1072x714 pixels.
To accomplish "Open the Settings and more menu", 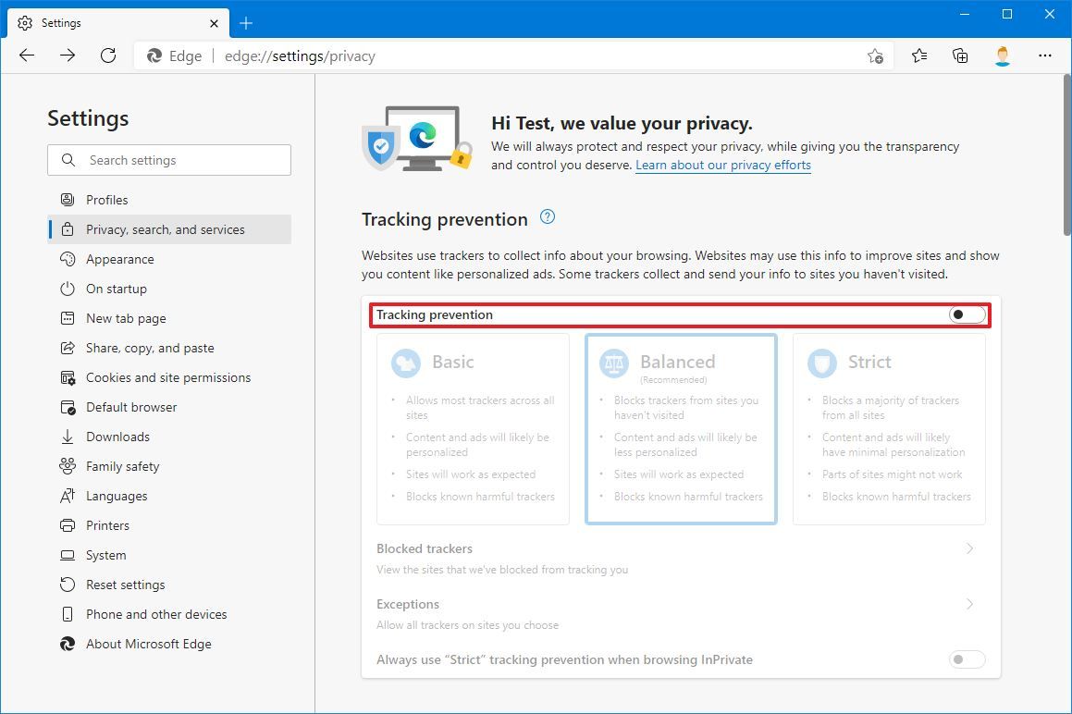I will pyautogui.click(x=1045, y=55).
